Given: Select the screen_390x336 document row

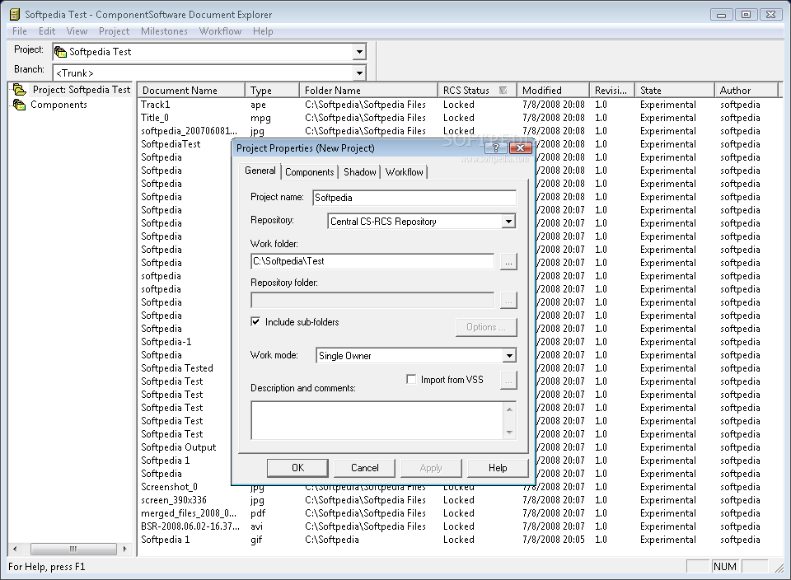Looking at the screenshot, I should click(x=174, y=500).
